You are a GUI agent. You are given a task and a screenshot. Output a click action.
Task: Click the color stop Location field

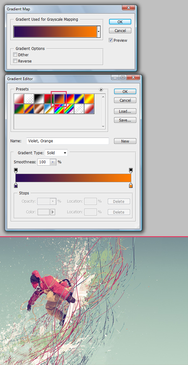click(x=91, y=212)
